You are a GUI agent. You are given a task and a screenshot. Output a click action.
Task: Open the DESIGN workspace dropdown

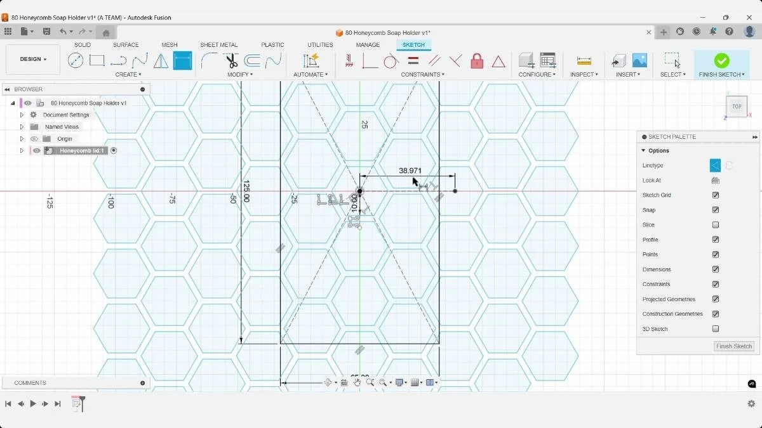(x=33, y=60)
